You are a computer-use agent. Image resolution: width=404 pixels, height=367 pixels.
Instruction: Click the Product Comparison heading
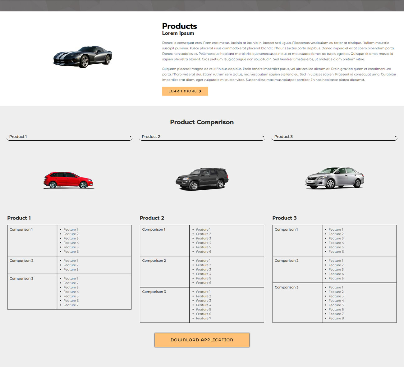coord(202,122)
